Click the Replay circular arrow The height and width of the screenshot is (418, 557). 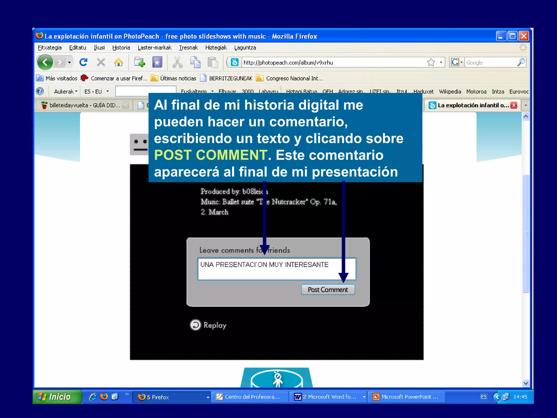pos(195,325)
